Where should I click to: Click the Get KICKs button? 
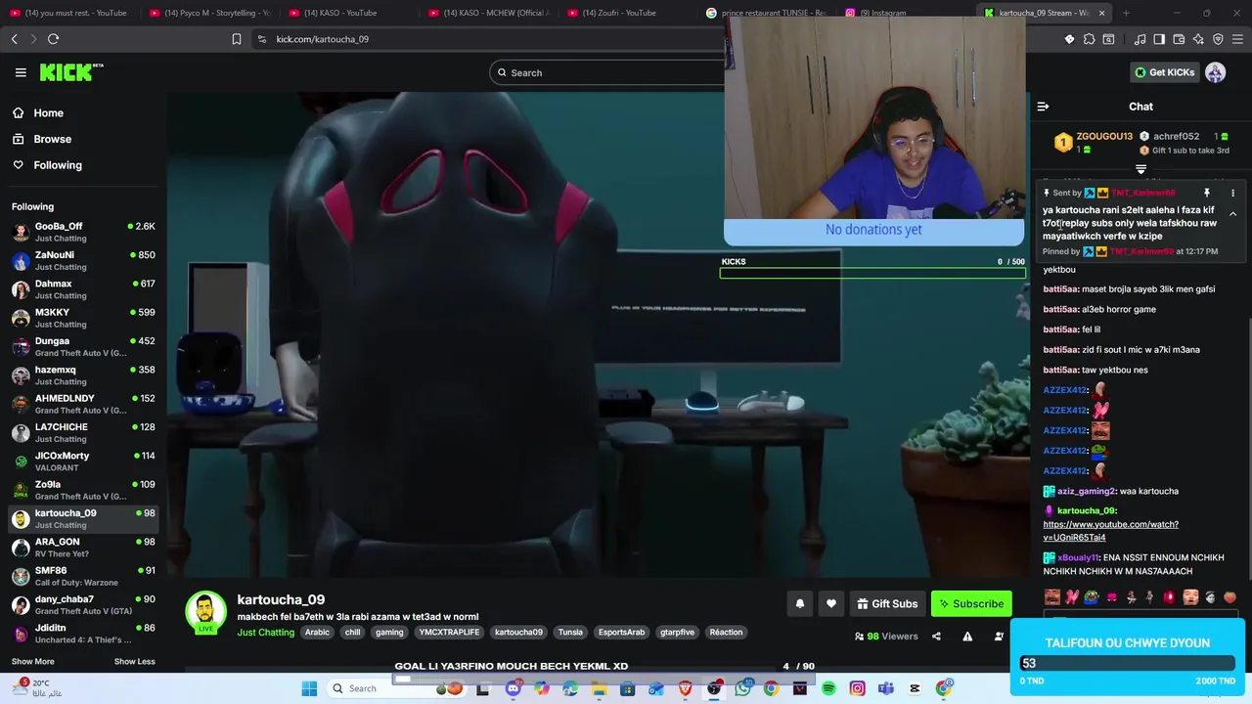coord(1164,72)
